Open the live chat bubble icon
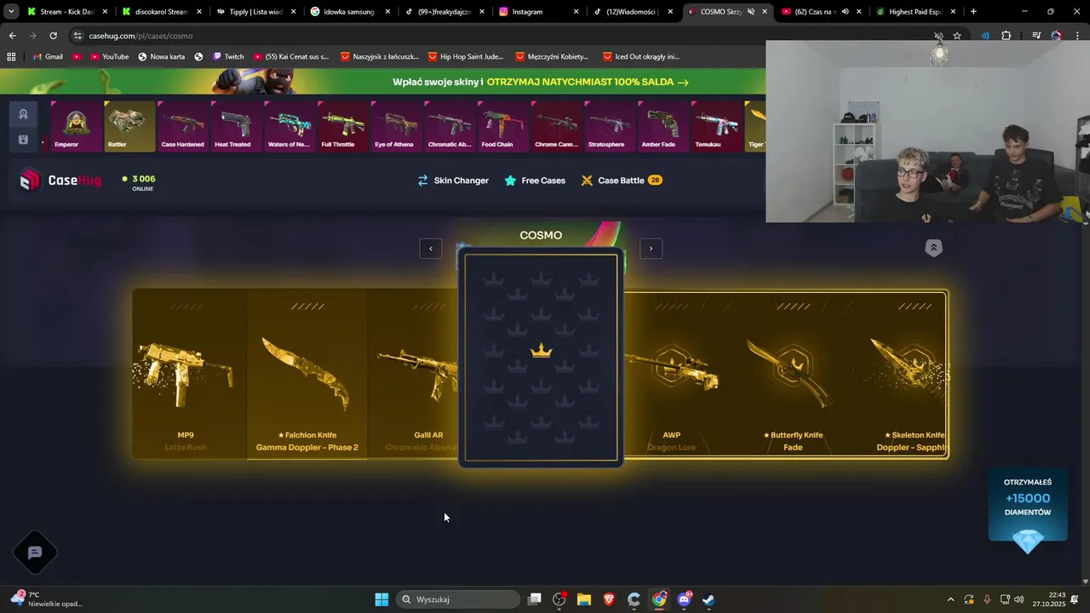 pos(35,553)
